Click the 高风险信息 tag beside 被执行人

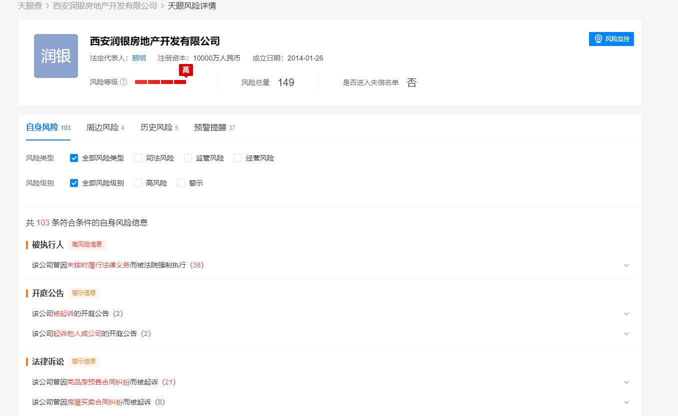[x=87, y=244]
